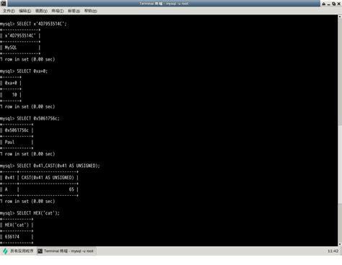Screen dimensions: 342x265
Task: Click the terminal icon in the taskbar entry
Action: (40, 251)
